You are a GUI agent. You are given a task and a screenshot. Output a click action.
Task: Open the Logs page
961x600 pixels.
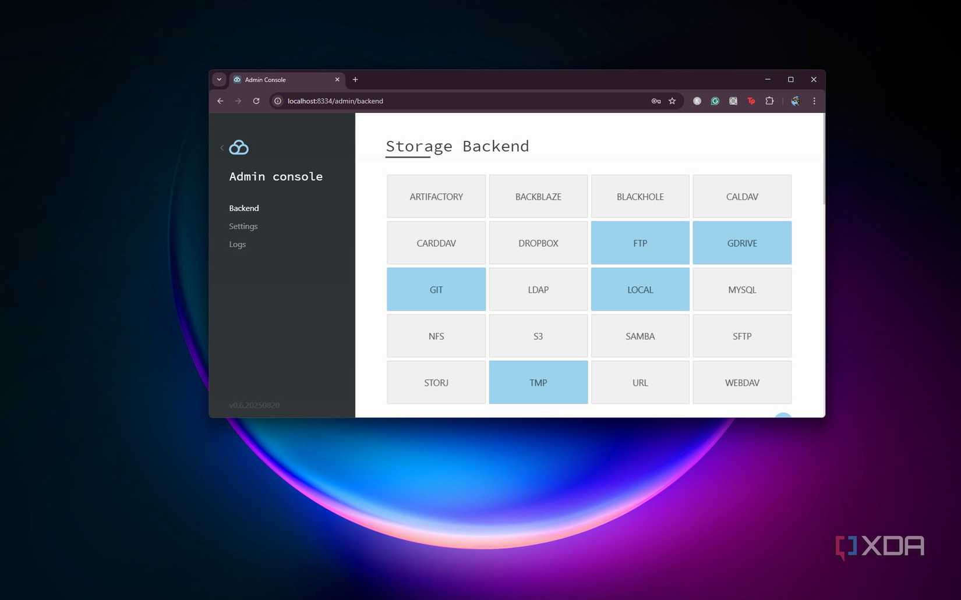(237, 244)
